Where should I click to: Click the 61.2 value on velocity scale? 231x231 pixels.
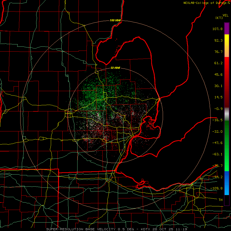[218, 63]
